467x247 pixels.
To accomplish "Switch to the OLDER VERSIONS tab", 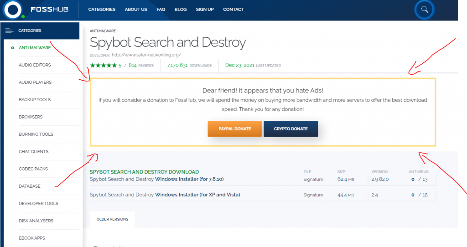I will (x=112, y=219).
